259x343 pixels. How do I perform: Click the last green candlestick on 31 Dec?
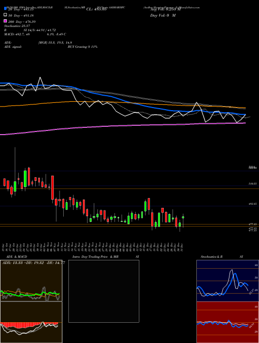(x=183, y=217)
